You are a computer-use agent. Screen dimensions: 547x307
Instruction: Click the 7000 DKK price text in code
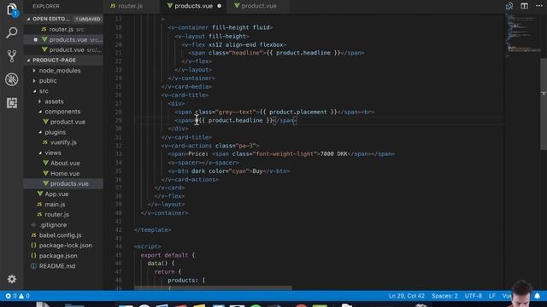click(x=334, y=153)
